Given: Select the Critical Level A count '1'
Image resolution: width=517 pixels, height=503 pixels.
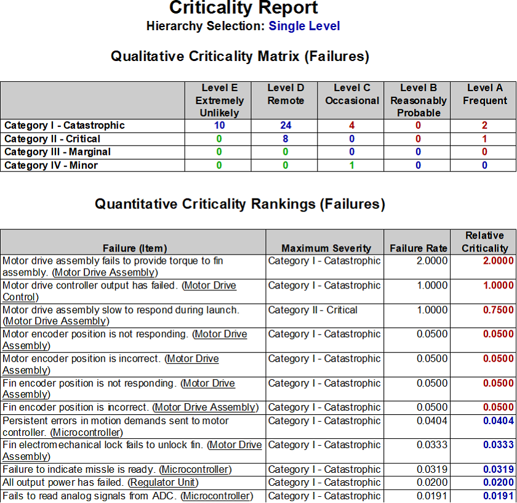Looking at the screenshot, I should 484,139.
